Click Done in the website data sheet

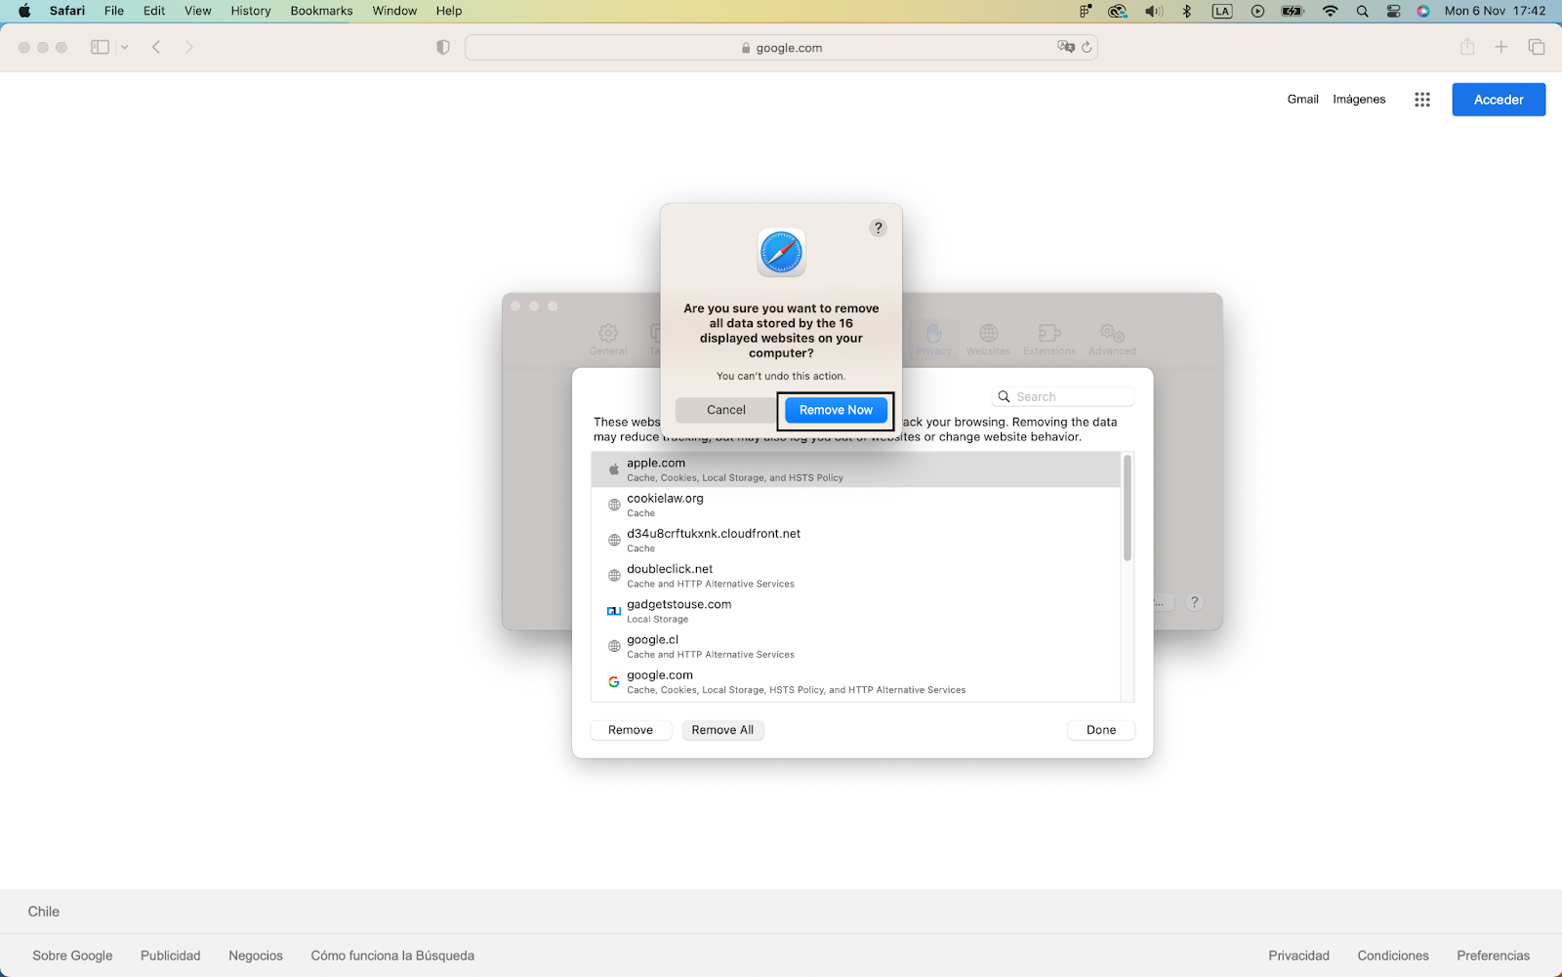click(x=1101, y=730)
